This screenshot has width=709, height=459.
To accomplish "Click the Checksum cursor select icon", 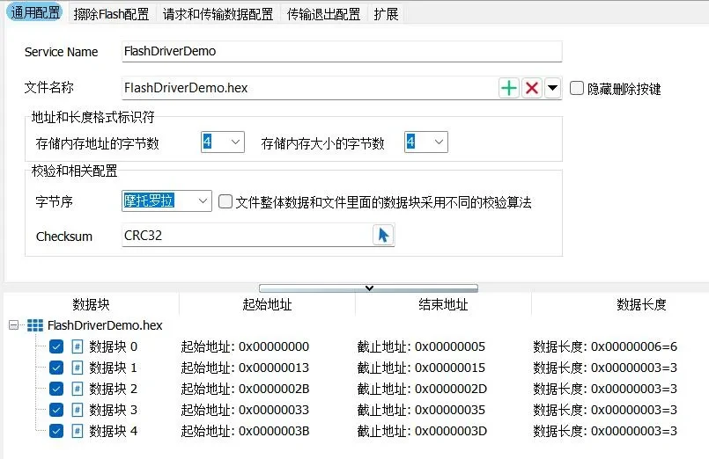I will 383,236.
